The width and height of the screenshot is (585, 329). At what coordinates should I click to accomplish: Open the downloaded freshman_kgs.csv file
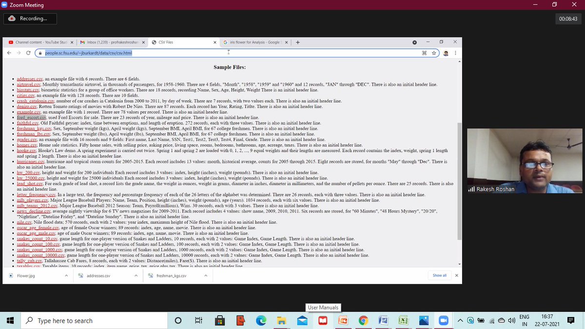click(171, 275)
